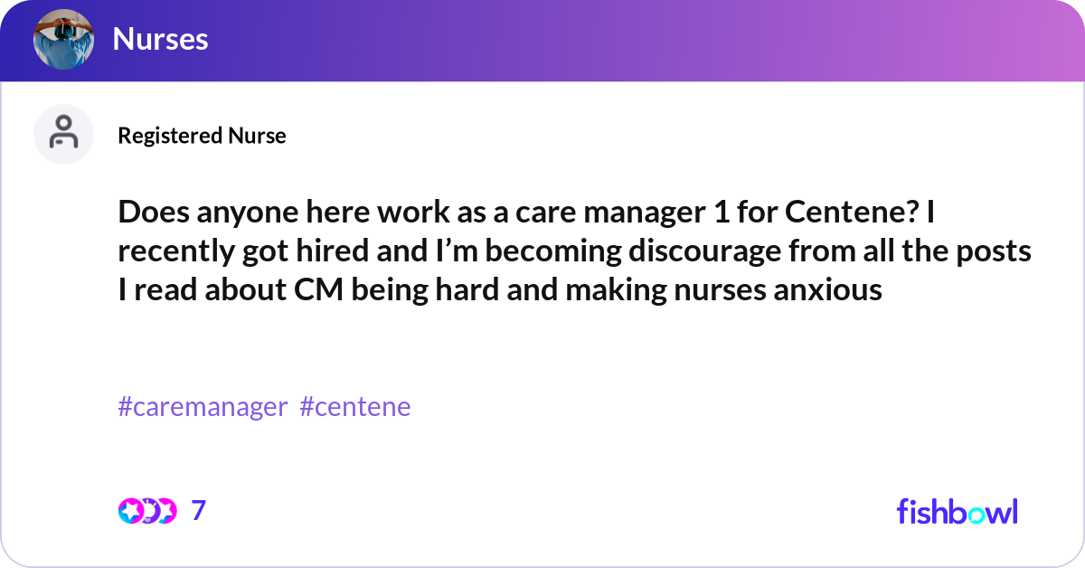Viewport: 1085px width, 568px height.
Task: Select the hashtag row below the post
Action: [262, 407]
